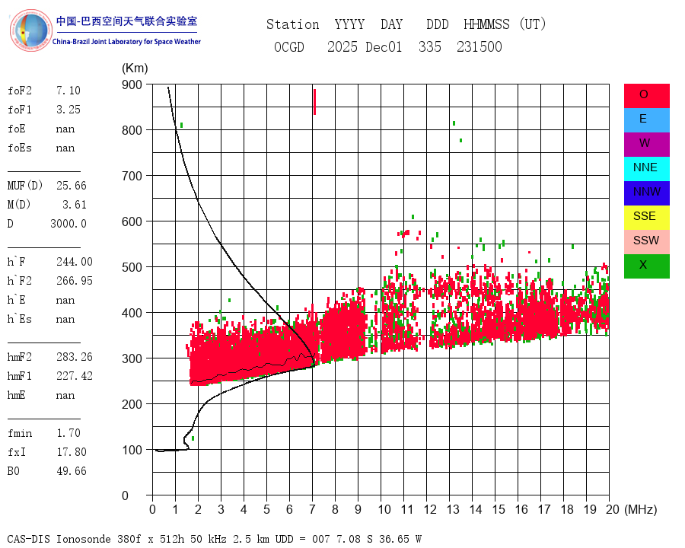Click the 100 tick on height axis
The image size is (685, 548).
click(132, 450)
